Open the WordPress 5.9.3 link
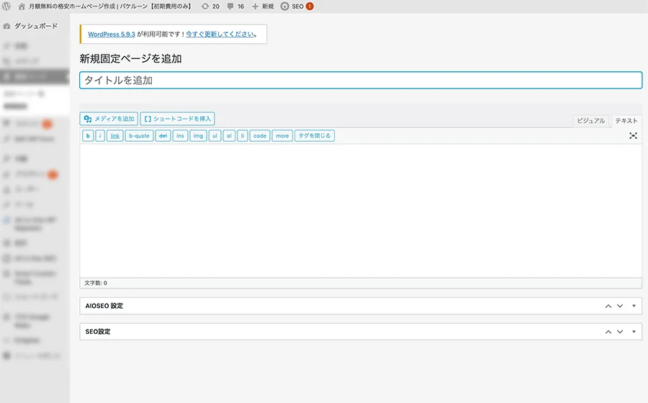The width and height of the screenshot is (648, 403). tap(111, 35)
